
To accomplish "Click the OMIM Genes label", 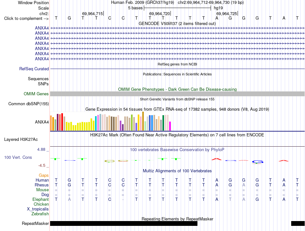I will pyautogui.click(x=36, y=94).
